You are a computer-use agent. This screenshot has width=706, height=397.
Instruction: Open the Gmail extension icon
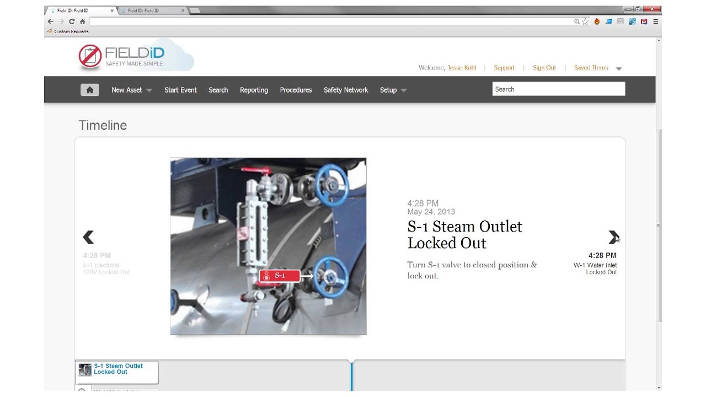coord(644,22)
